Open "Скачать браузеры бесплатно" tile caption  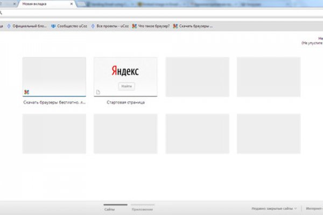point(54,102)
